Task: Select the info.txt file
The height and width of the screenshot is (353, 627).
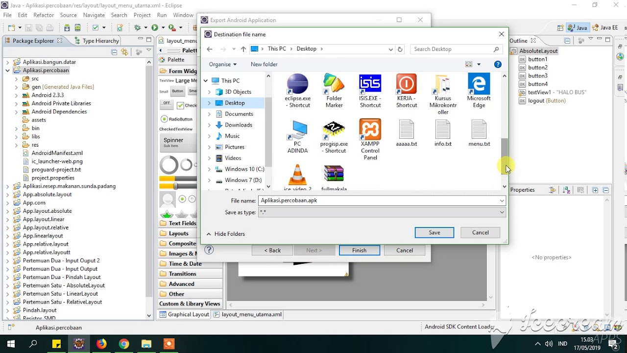Action: [x=443, y=133]
